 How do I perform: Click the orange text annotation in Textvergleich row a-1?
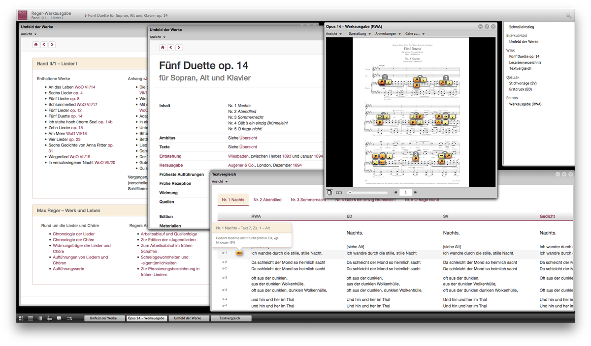tap(239, 253)
